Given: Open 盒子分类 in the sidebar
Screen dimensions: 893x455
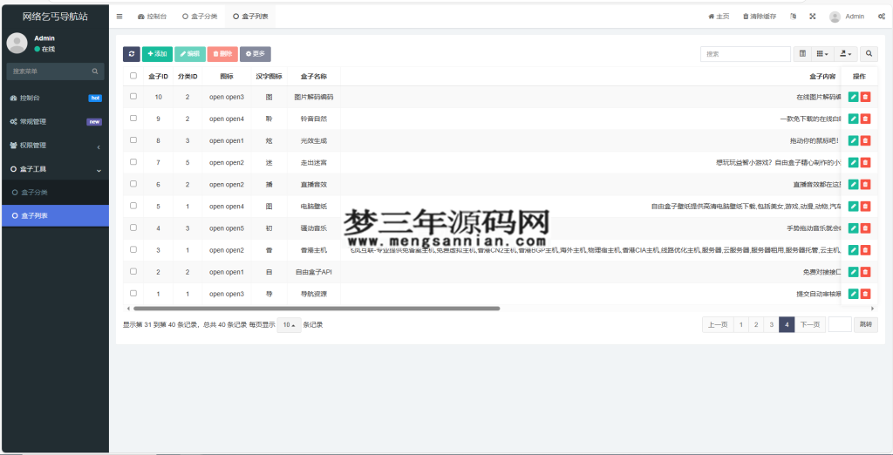Looking at the screenshot, I should 55,193.
